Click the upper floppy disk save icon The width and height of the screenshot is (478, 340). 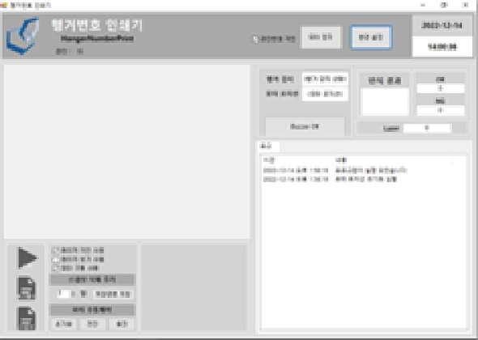click(27, 288)
